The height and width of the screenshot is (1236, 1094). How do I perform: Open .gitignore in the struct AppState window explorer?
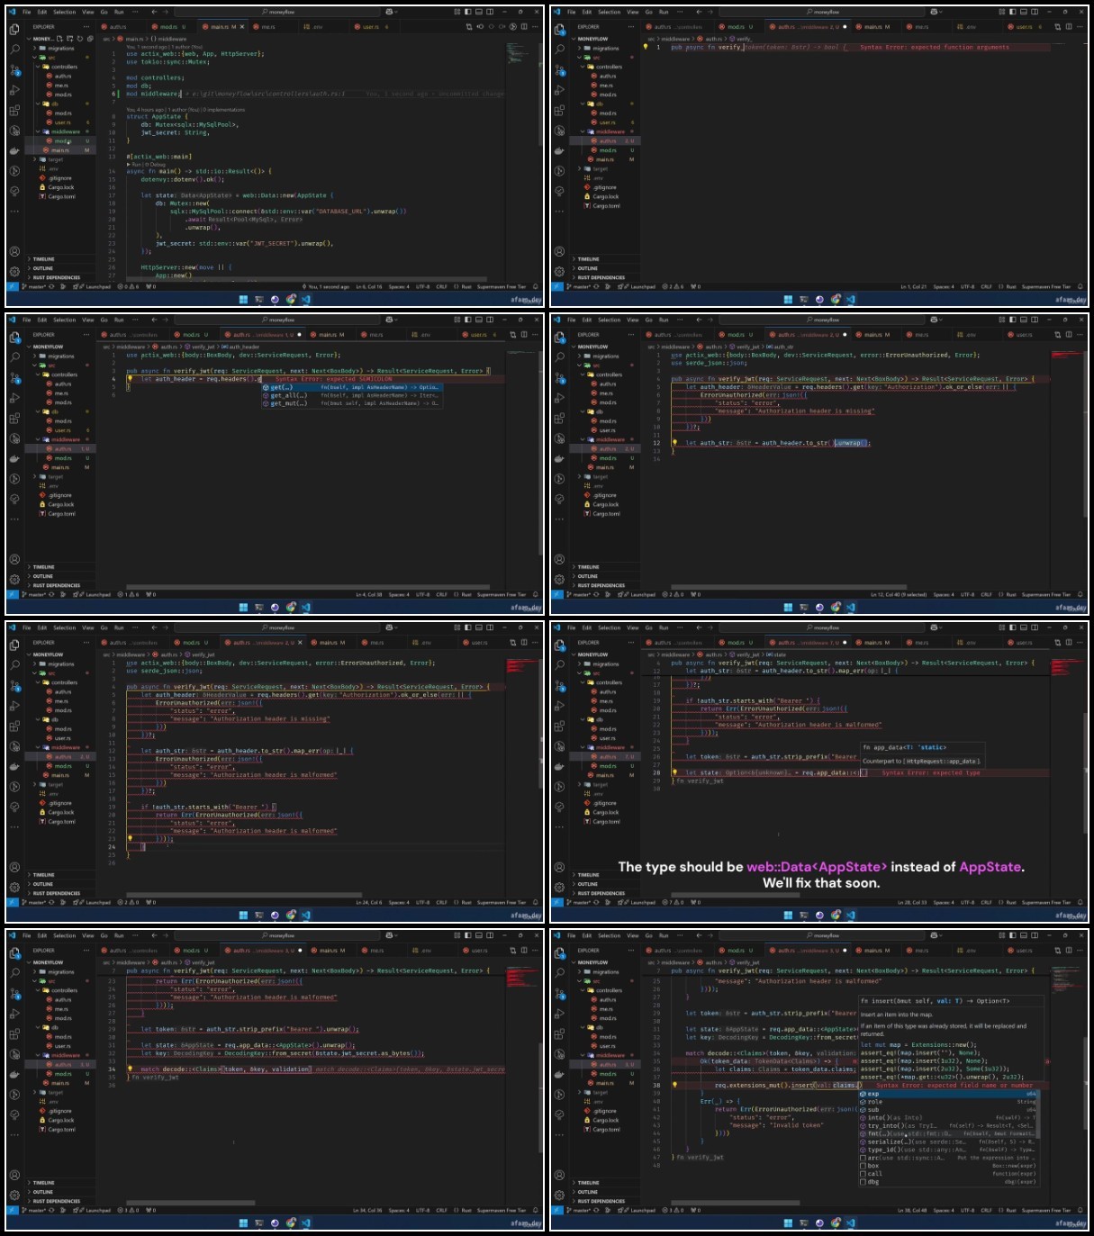click(x=59, y=178)
